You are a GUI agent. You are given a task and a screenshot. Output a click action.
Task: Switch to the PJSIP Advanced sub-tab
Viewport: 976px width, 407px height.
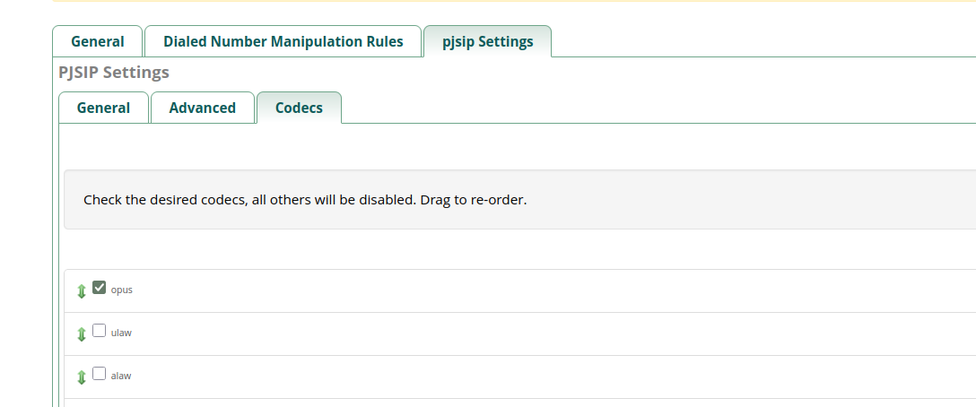(202, 108)
